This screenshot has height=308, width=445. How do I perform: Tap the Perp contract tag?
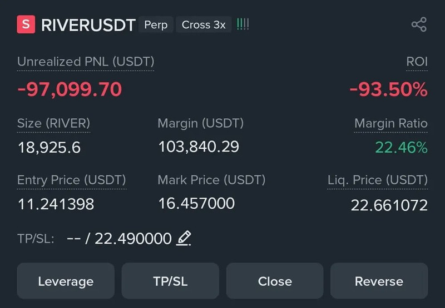pyautogui.click(x=156, y=24)
